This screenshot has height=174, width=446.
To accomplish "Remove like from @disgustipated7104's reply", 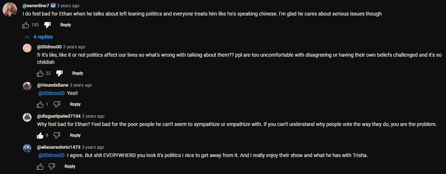I will [40, 135].
